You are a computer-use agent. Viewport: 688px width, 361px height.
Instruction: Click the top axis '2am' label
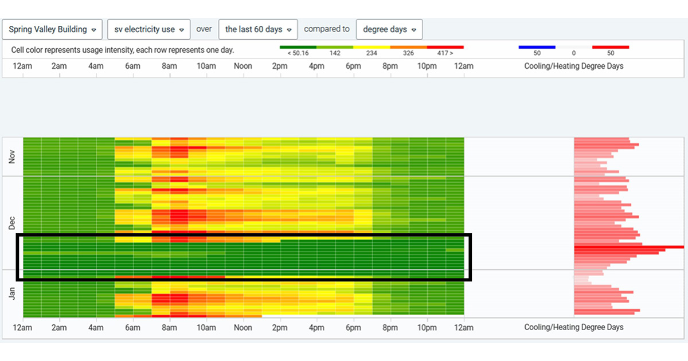pyautogui.click(x=59, y=66)
